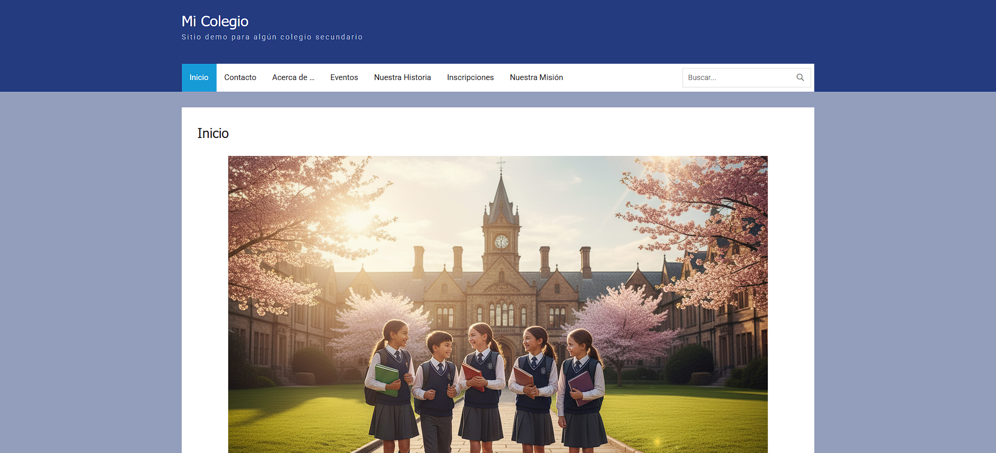This screenshot has height=453, width=996.
Task: Click the Inicio page heading
Action: (213, 133)
